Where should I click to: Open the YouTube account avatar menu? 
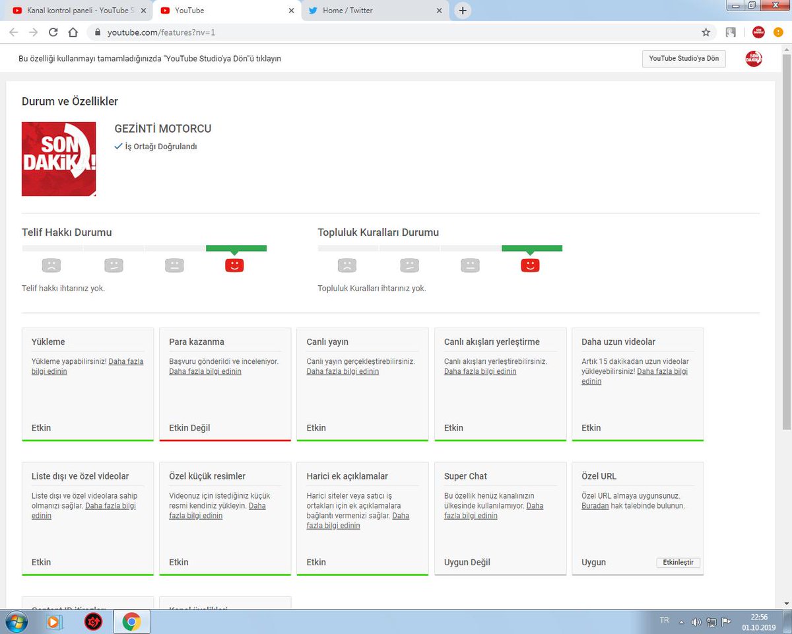coord(753,59)
